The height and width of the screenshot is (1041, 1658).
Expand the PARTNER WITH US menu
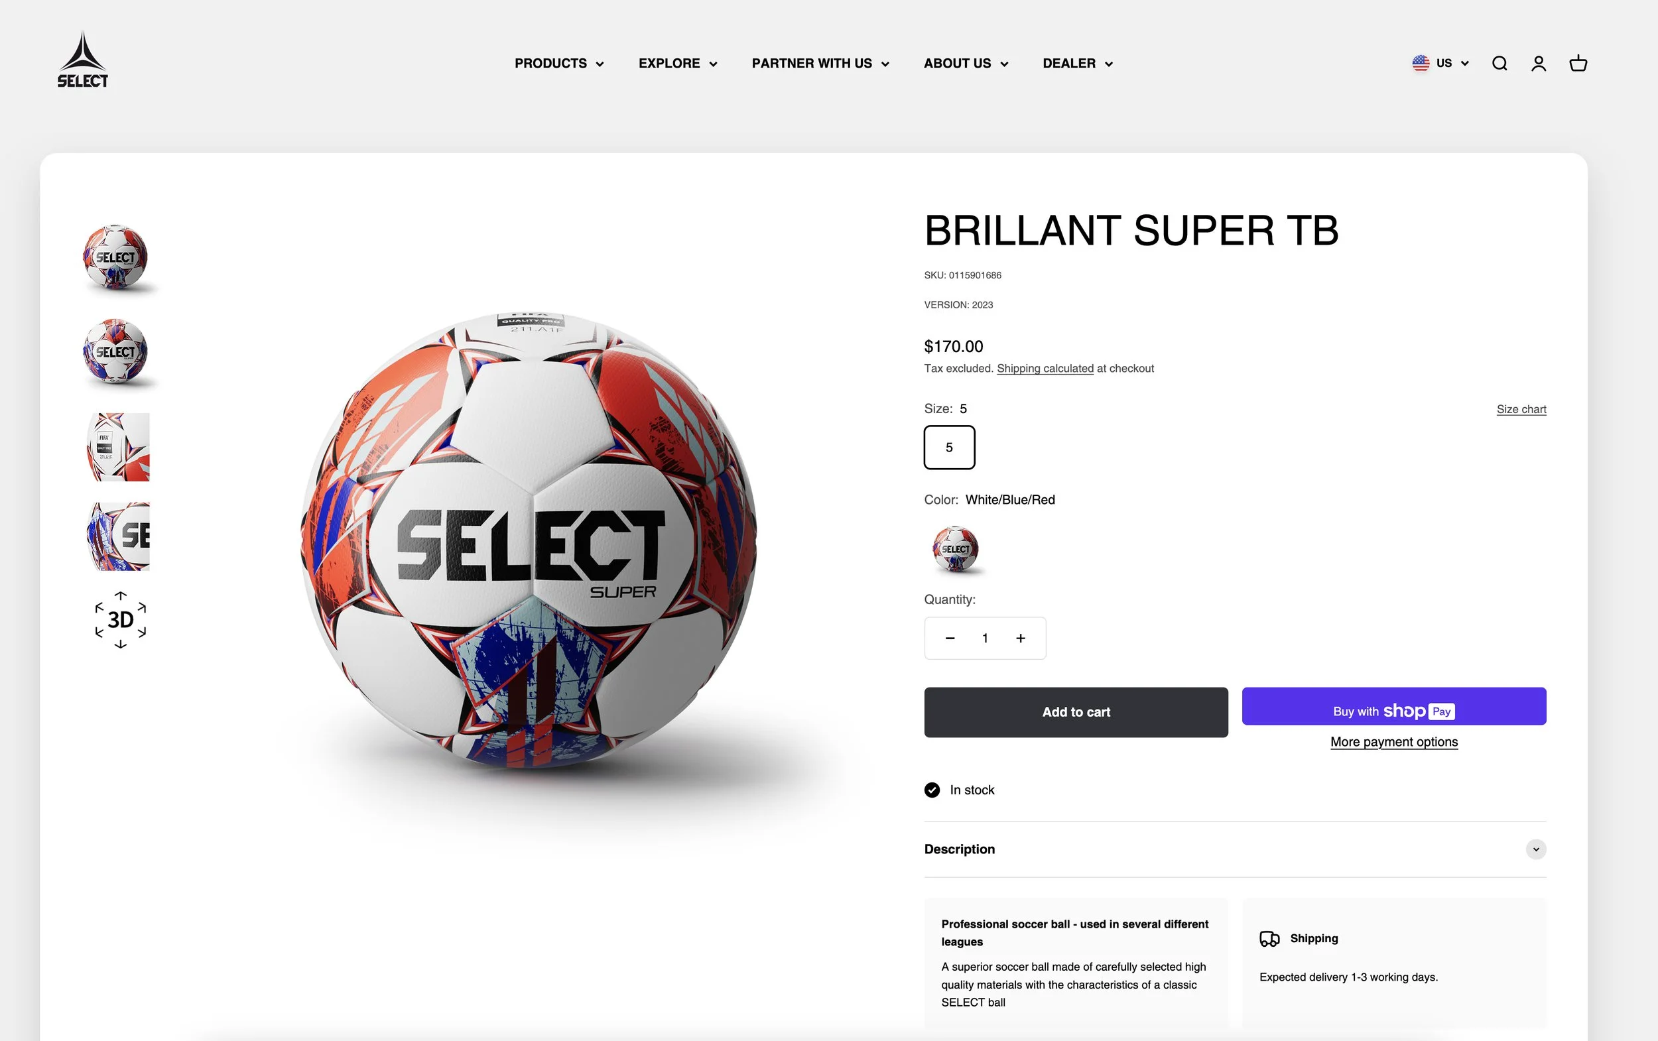(821, 64)
